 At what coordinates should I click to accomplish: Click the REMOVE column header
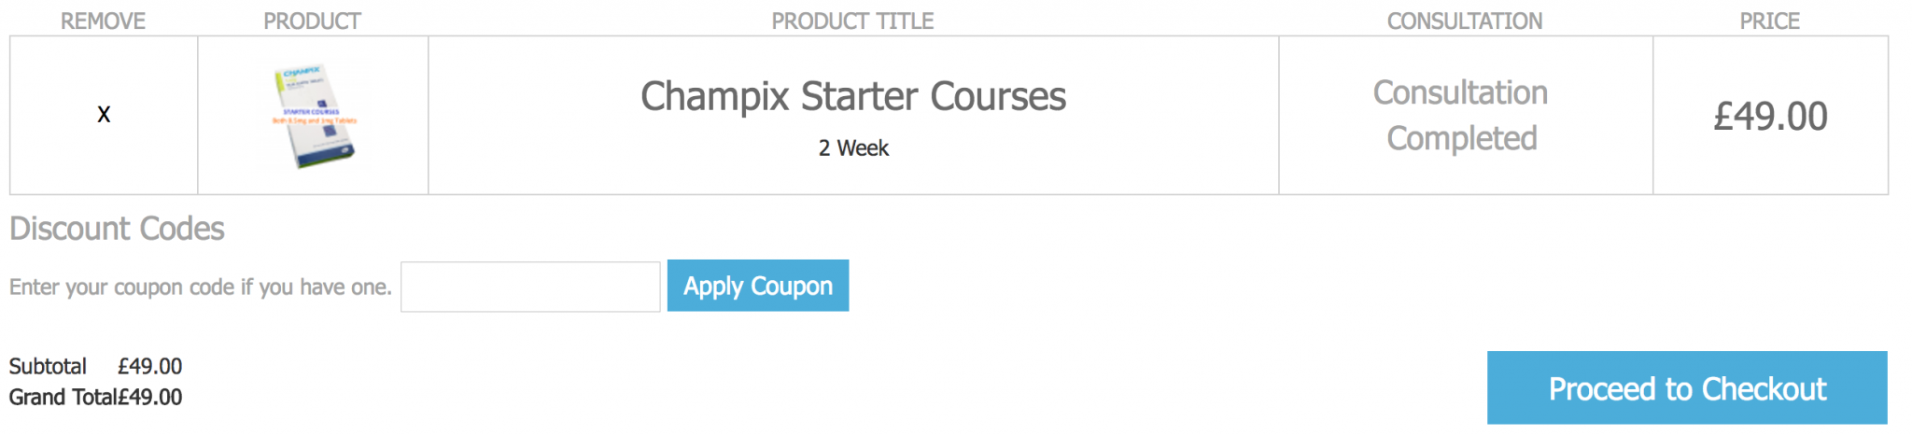(103, 21)
